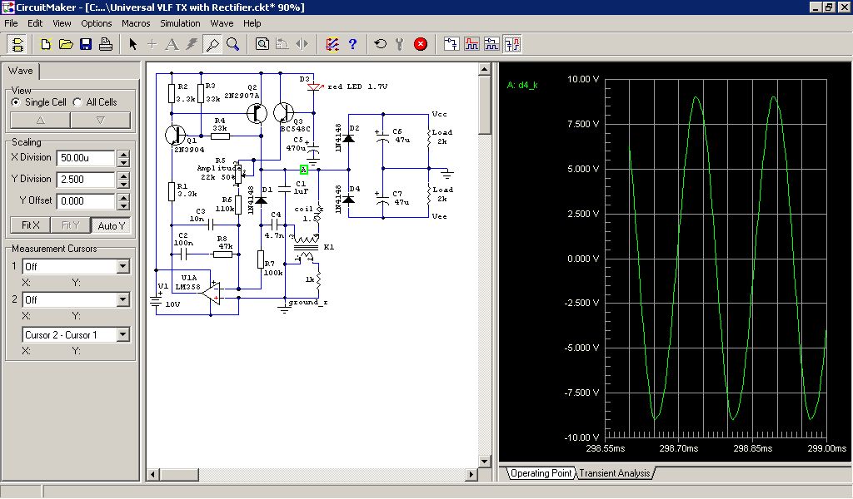This screenshot has width=853, height=499.
Task: Click the blue question mark help icon
Action: tap(352, 44)
